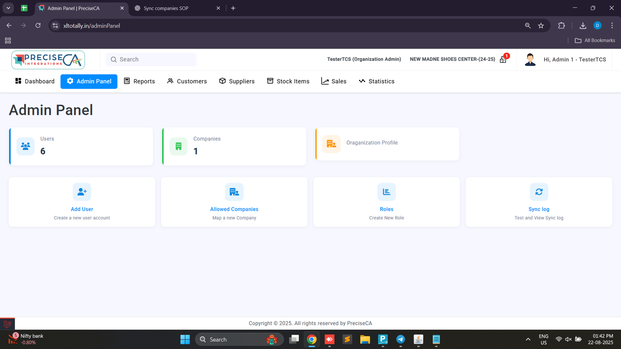Image resolution: width=621 pixels, height=349 pixels.
Task: Open the Dashboard menu item
Action: (35, 81)
